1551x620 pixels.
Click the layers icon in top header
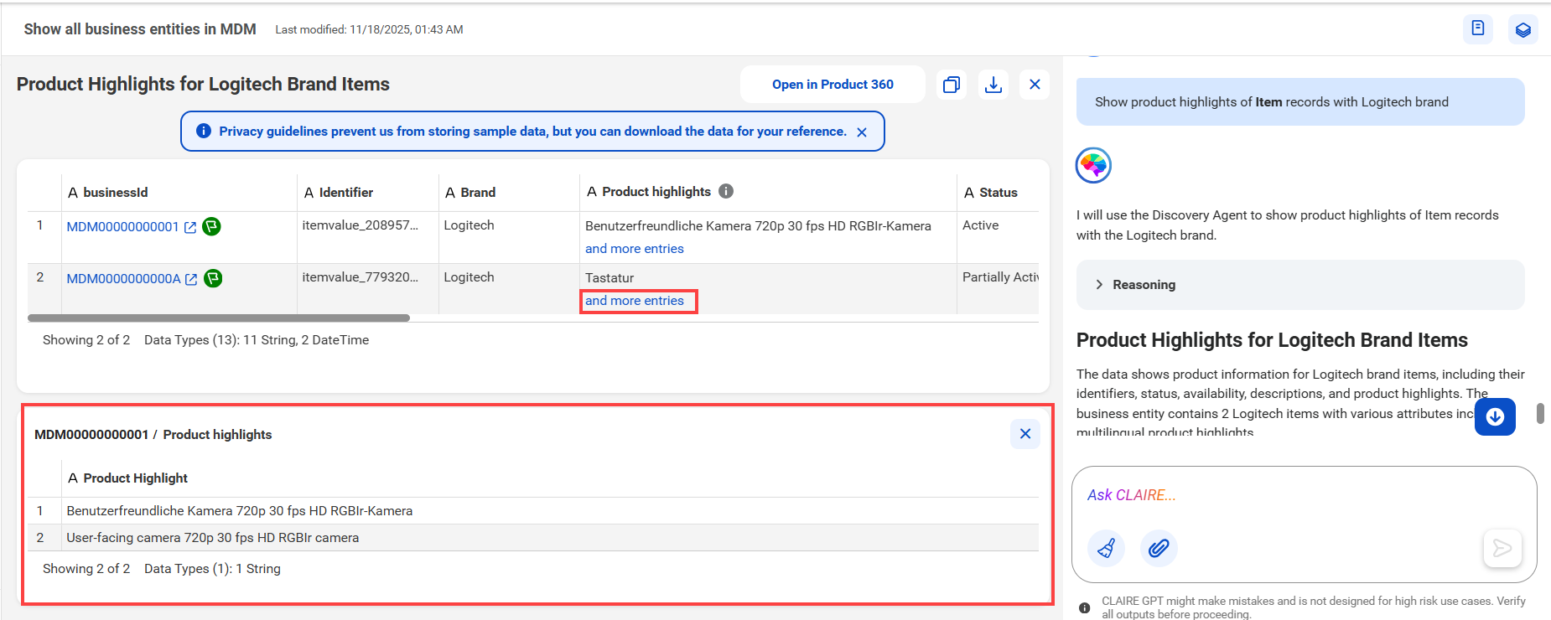pos(1523,29)
